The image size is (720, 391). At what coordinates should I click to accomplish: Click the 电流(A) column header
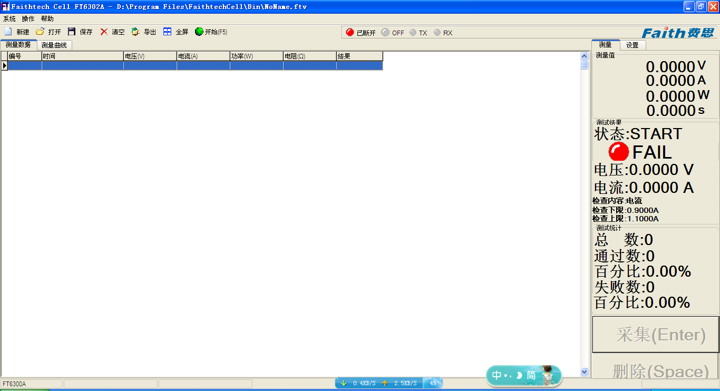tap(203, 56)
